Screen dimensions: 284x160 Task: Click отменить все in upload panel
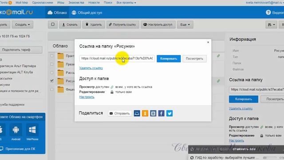(244, 149)
